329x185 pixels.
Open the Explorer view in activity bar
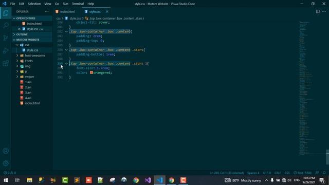(x=6, y=13)
